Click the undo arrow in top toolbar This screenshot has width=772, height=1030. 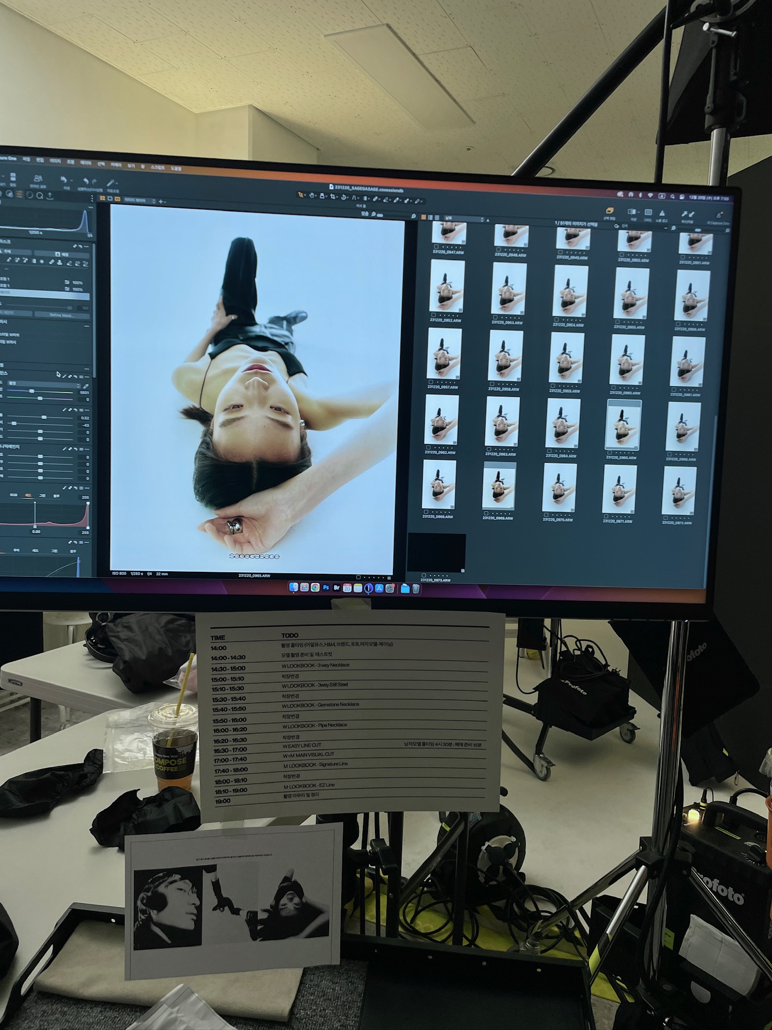point(63,180)
